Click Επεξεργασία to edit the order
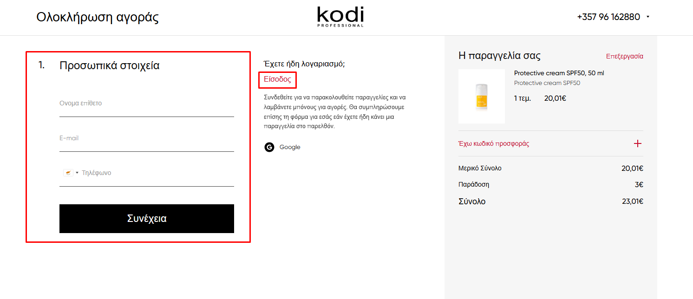Screen dimensions: 693x299 [624, 56]
